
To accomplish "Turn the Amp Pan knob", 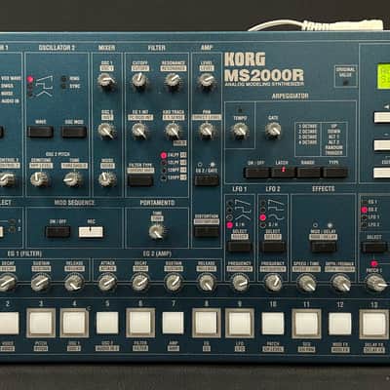I will pos(207,131).
